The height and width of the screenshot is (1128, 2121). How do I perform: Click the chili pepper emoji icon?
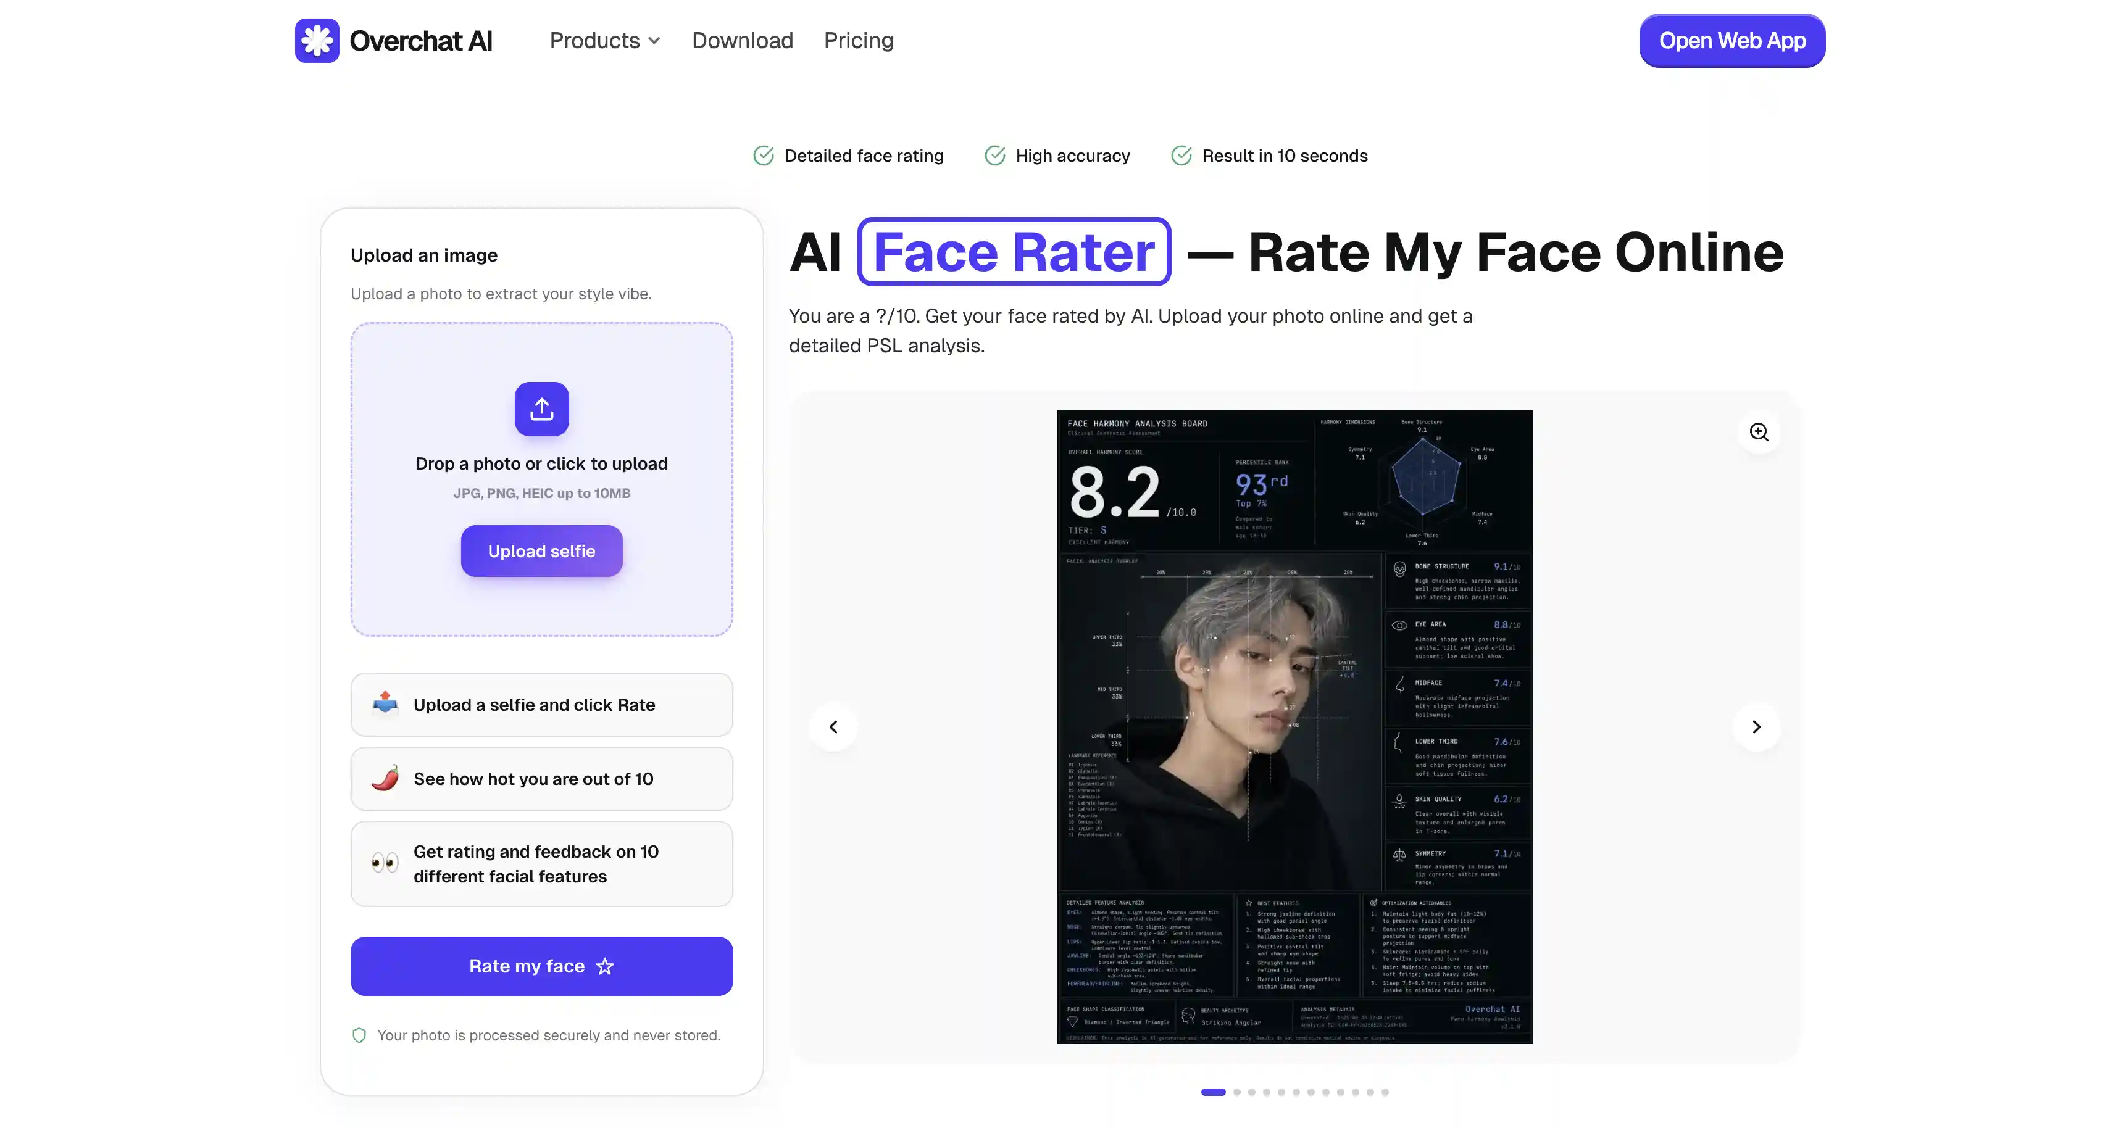(x=385, y=778)
